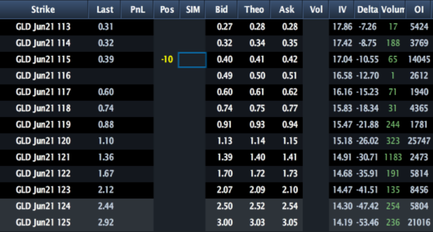
Task: Click last price 1.10 for strike 120
Action: pos(106,141)
